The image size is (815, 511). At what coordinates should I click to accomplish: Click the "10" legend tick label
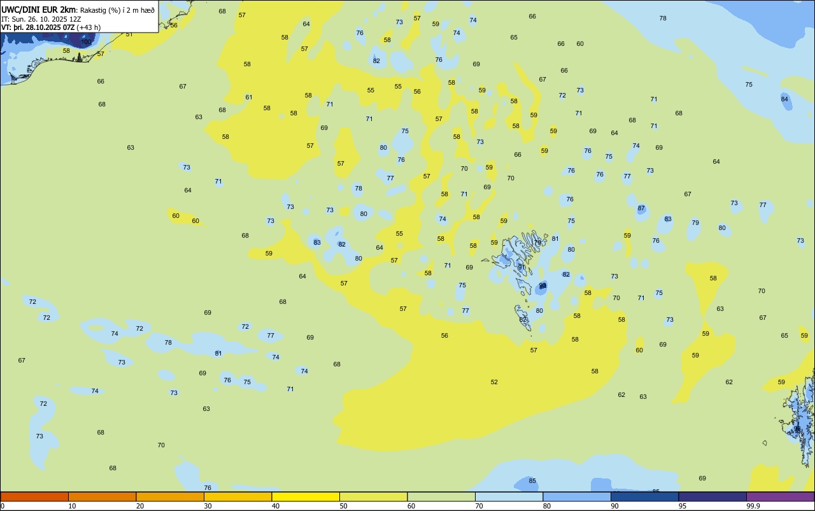(73, 506)
